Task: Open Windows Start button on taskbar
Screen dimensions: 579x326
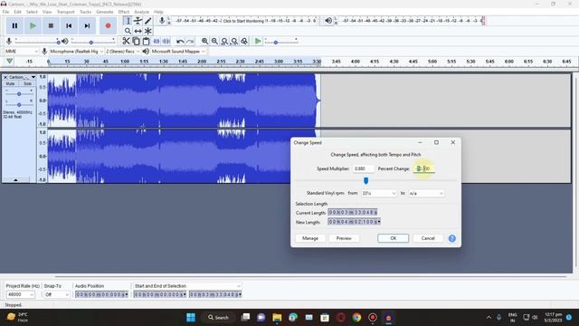Action: tap(191, 318)
